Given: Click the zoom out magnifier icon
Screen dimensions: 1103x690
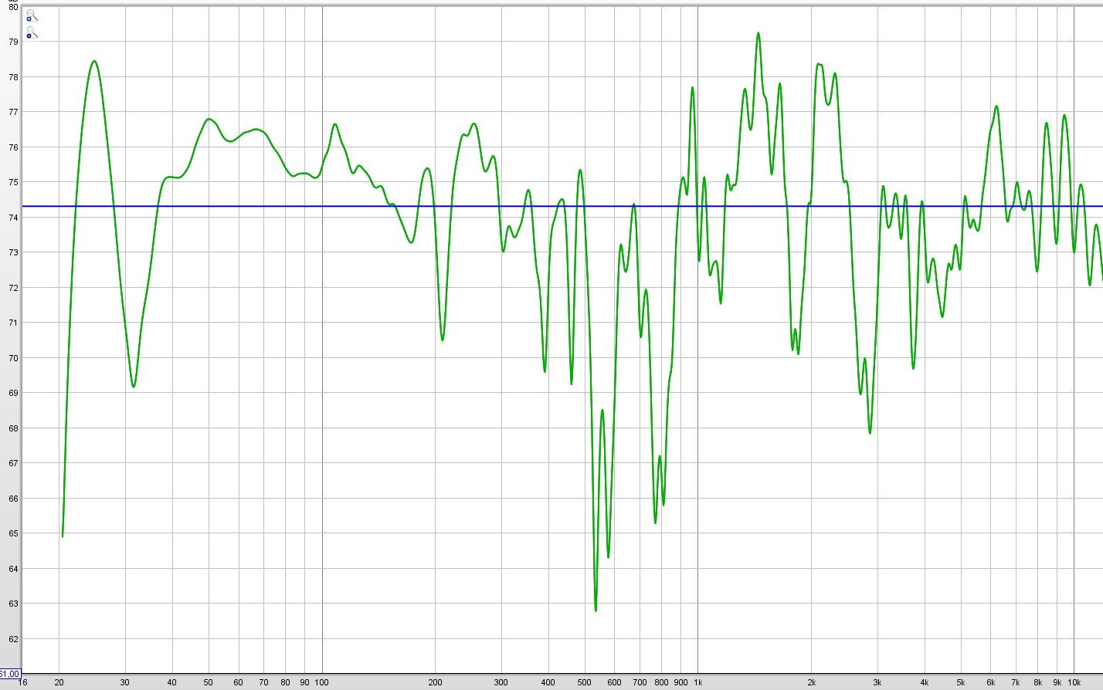Looking at the screenshot, I should click(31, 33).
